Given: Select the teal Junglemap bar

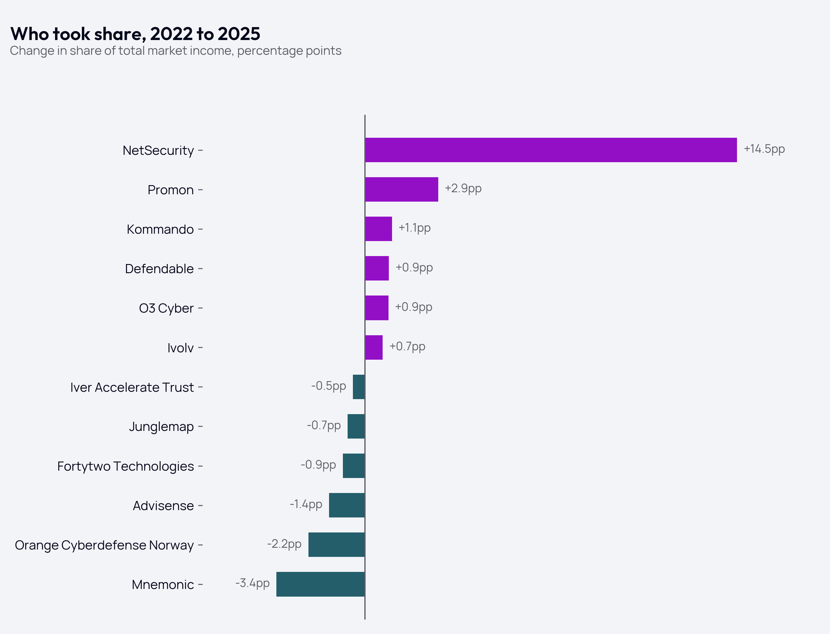Looking at the screenshot, I should point(356,426).
